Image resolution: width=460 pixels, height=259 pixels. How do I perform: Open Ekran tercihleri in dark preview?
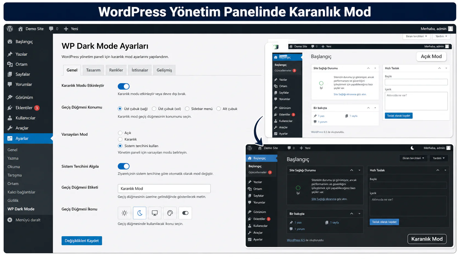coord(413,158)
